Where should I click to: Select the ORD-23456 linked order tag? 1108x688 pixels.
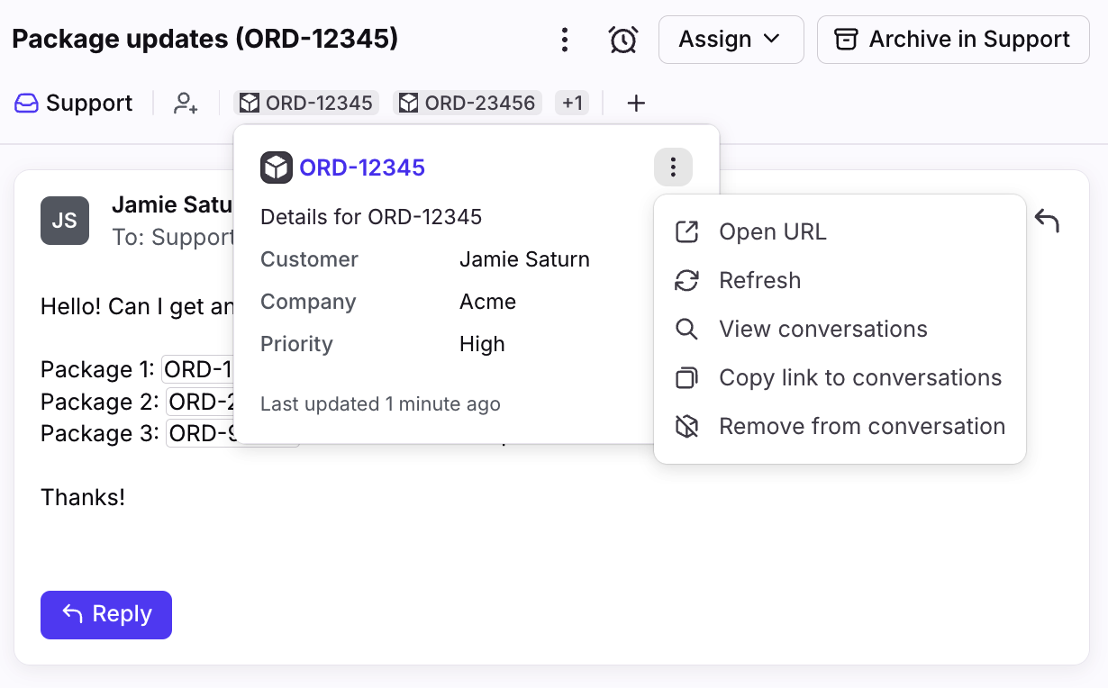(468, 104)
